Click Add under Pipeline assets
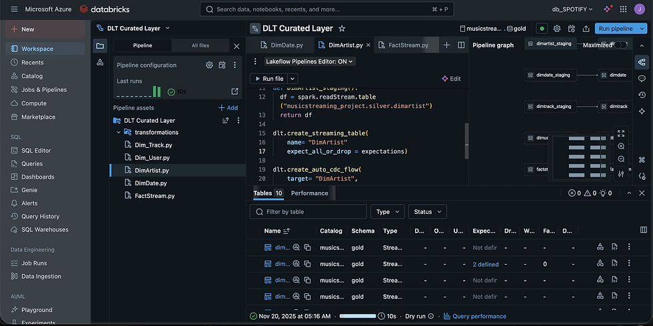 [x=228, y=107]
